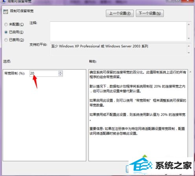
Task: Click the window icon in the title bar
Action: (4, 1)
